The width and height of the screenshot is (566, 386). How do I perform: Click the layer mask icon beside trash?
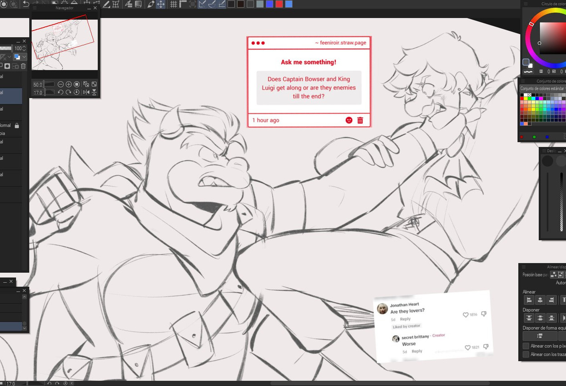(x=7, y=66)
